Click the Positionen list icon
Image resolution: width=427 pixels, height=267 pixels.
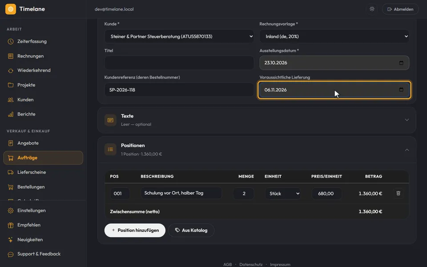click(110, 150)
